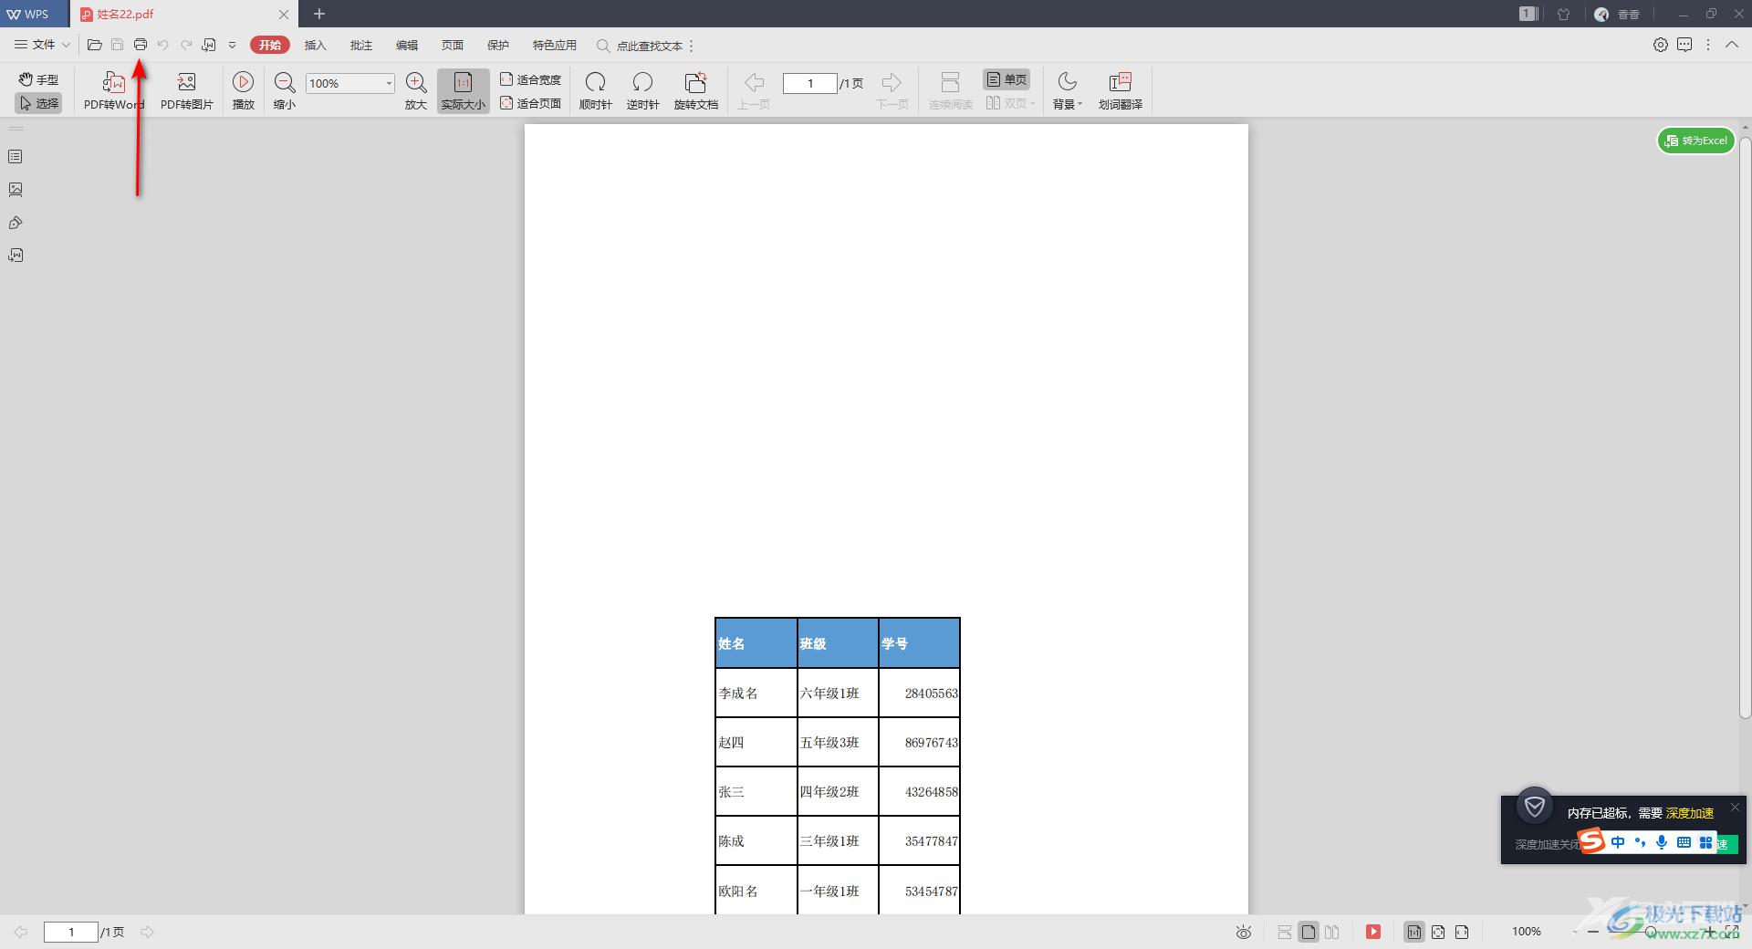
Task: Click the PDF convert icon in quick toolbar
Action: 209,45
